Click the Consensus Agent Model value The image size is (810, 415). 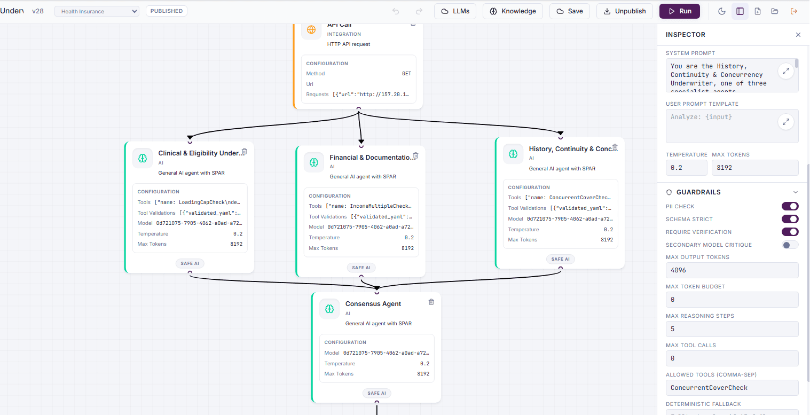pyautogui.click(x=386, y=353)
